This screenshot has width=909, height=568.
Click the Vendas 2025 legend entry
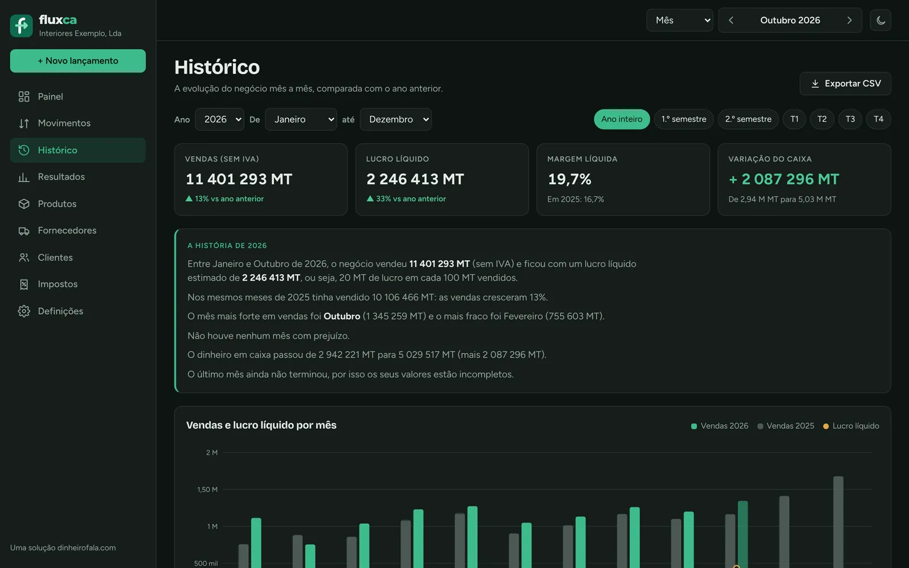point(786,426)
